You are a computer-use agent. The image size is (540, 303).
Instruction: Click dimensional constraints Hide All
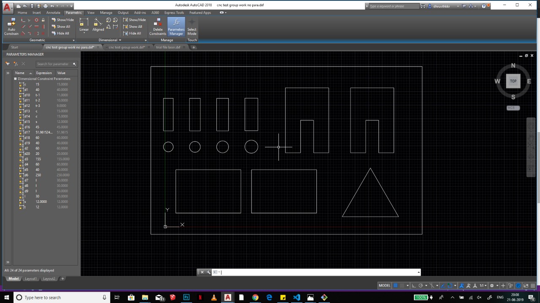click(132, 33)
